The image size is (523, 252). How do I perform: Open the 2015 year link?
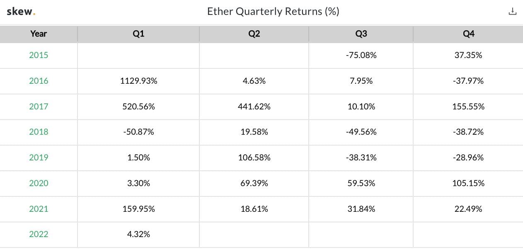point(39,55)
